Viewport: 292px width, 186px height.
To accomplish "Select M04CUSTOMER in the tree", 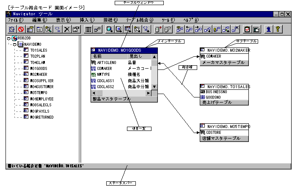I will pos(41,86).
